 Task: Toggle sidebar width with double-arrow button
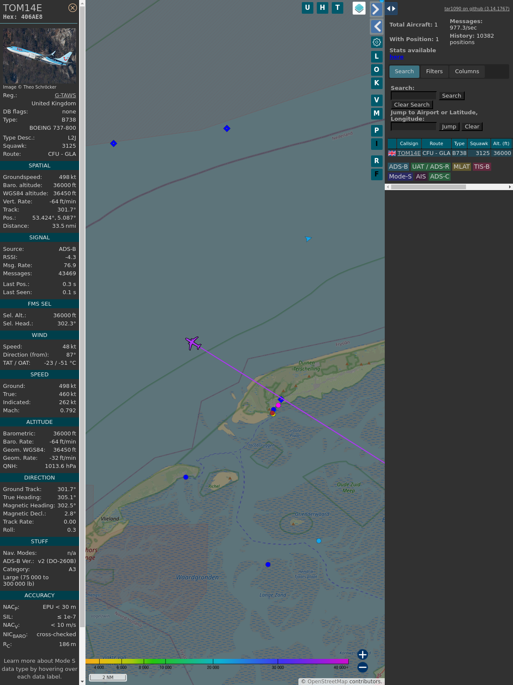pyautogui.click(x=391, y=9)
